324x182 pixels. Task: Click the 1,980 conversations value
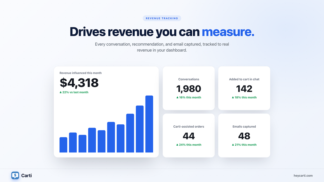click(x=189, y=89)
